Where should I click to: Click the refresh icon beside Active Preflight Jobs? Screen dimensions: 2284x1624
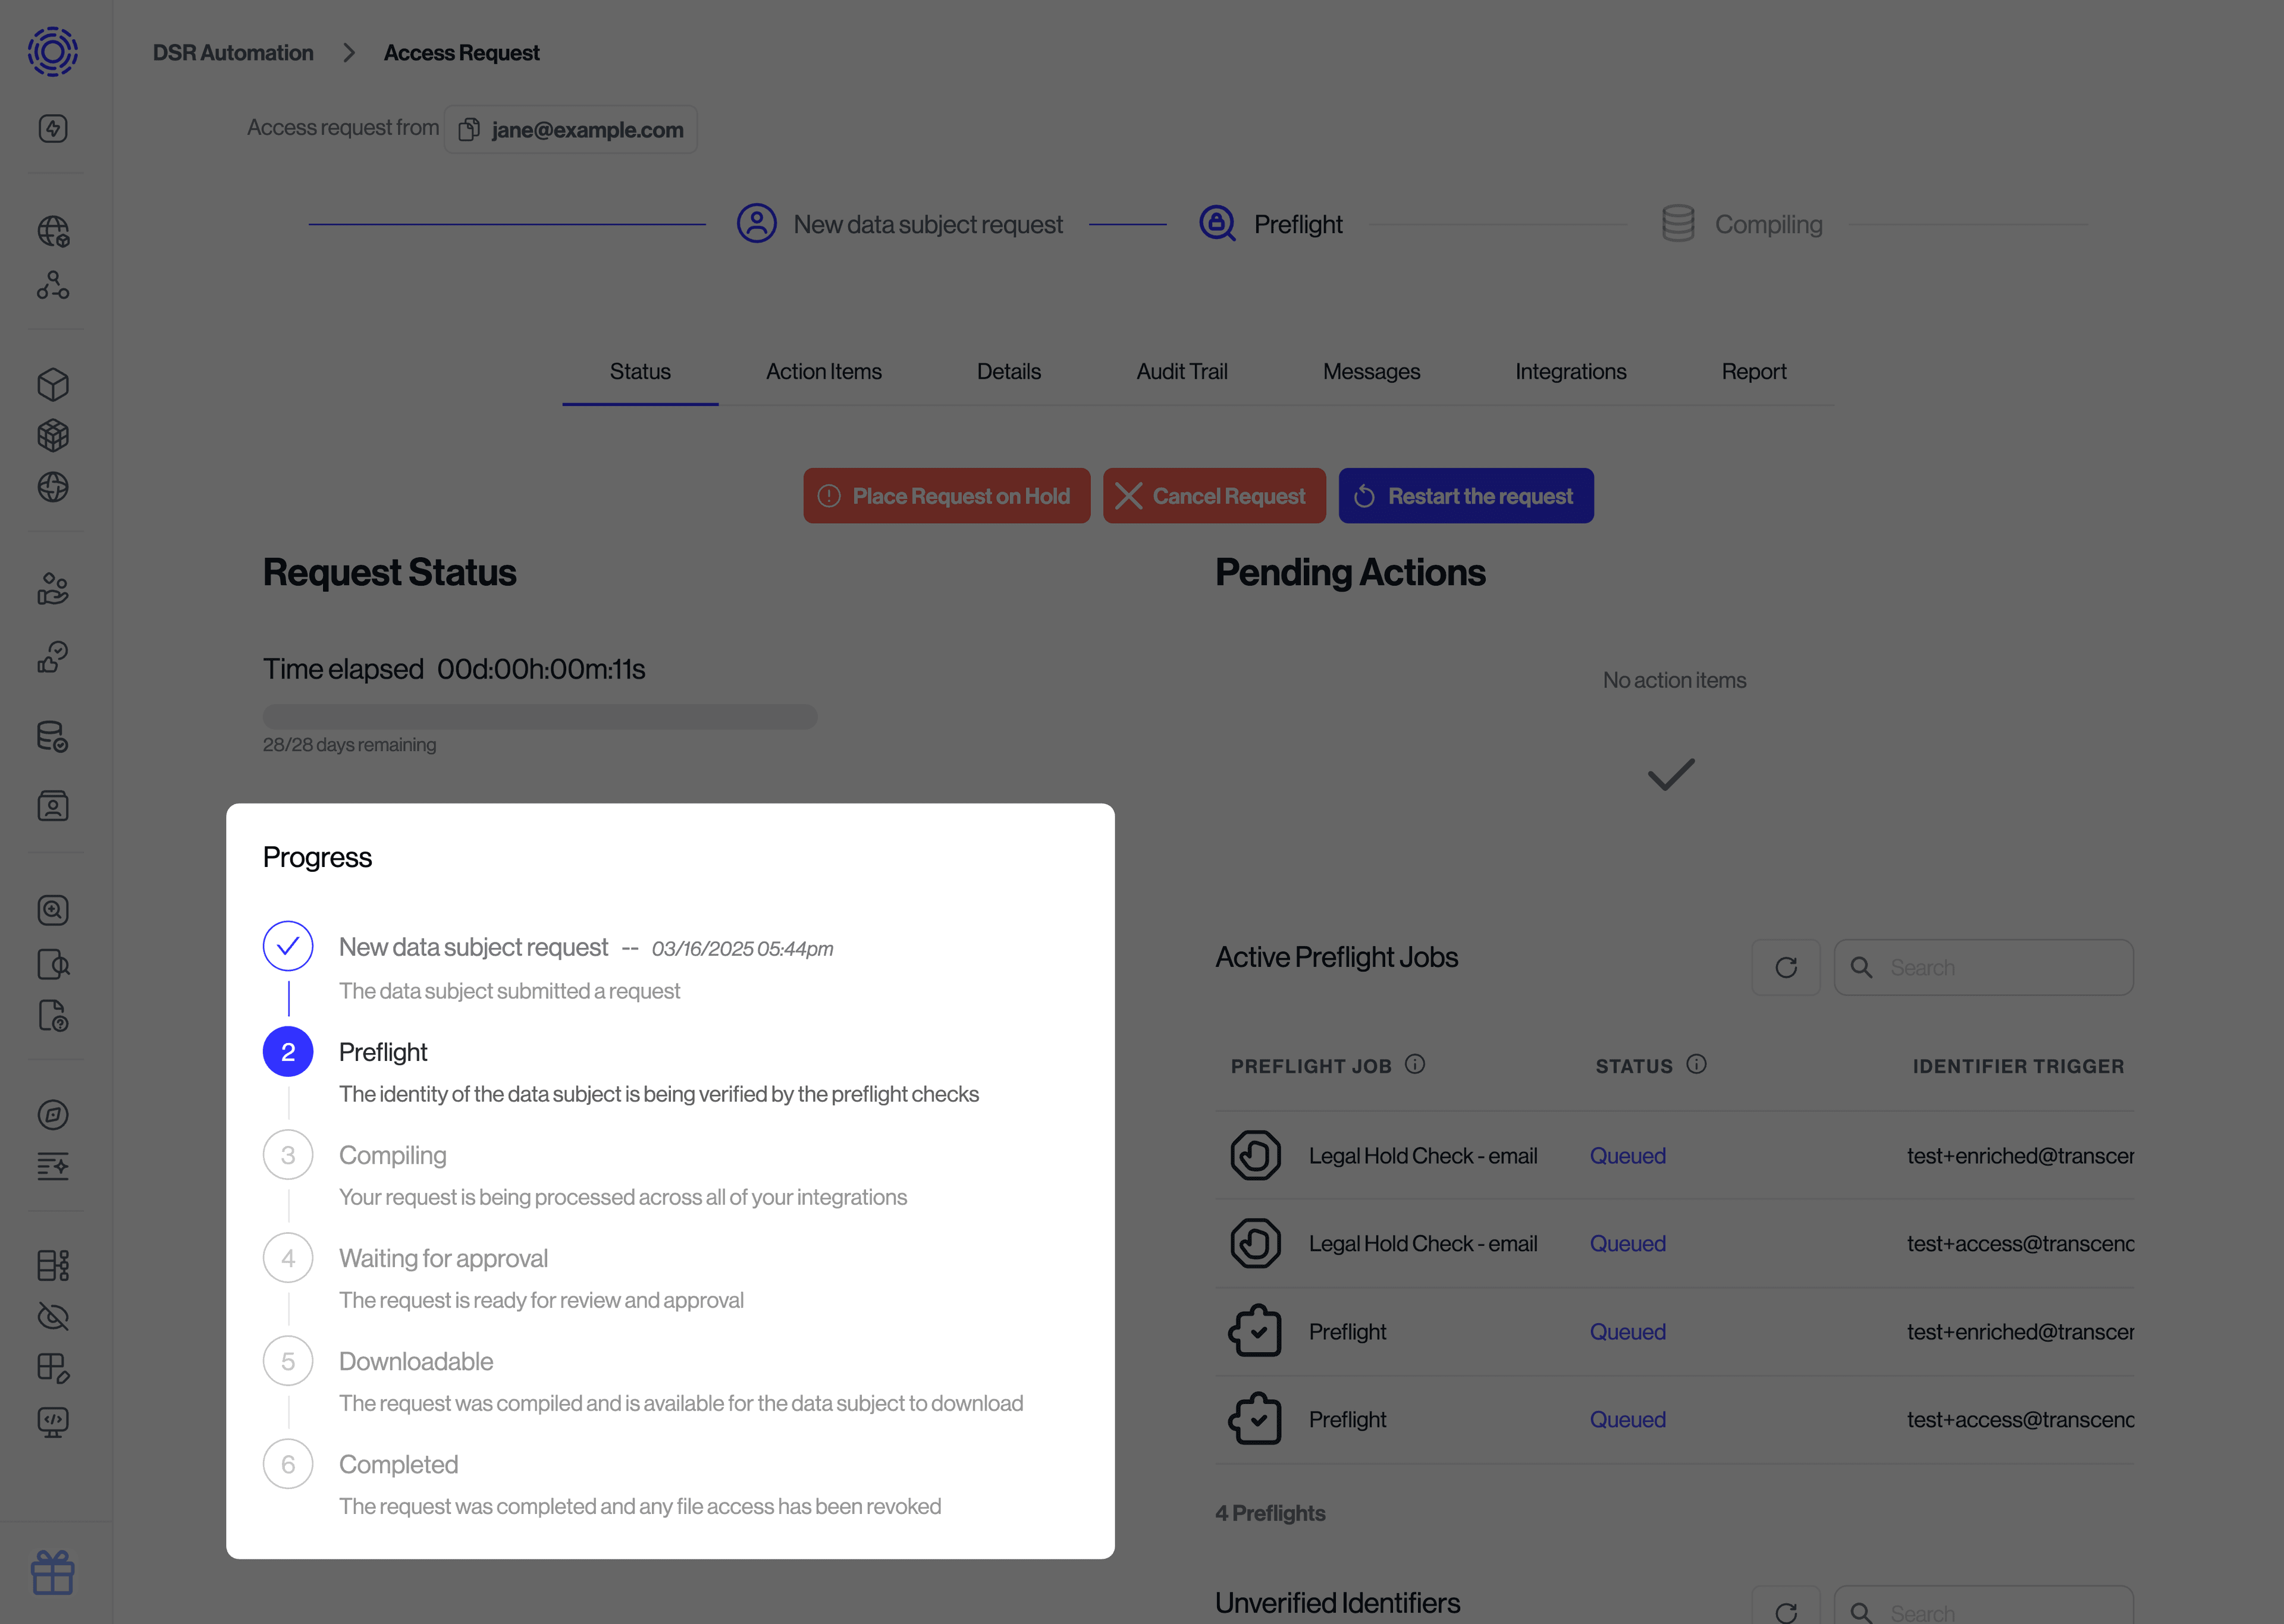click(1787, 967)
